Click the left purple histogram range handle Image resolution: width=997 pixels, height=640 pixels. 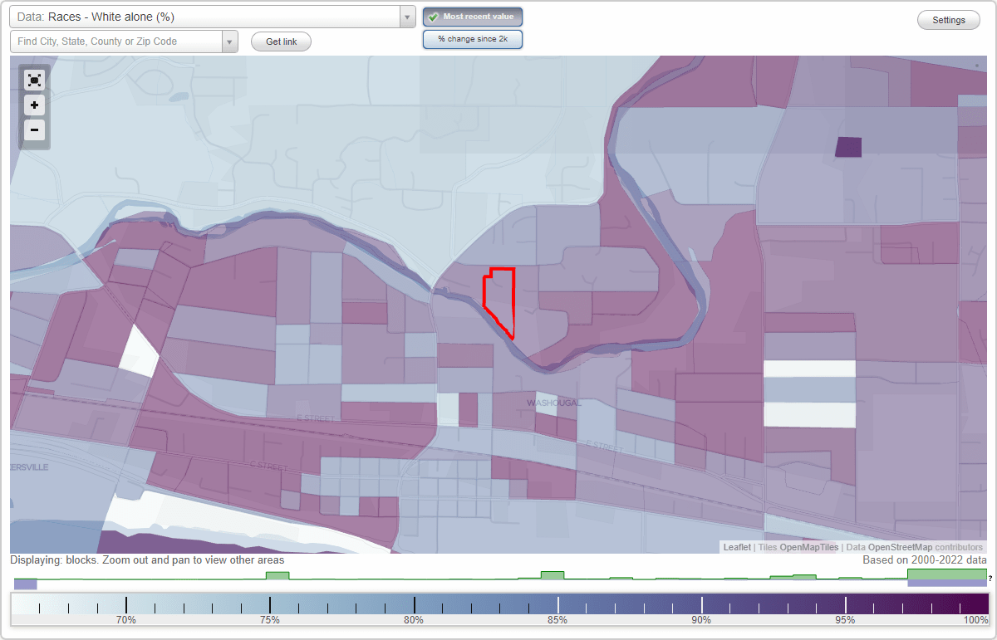click(26, 584)
